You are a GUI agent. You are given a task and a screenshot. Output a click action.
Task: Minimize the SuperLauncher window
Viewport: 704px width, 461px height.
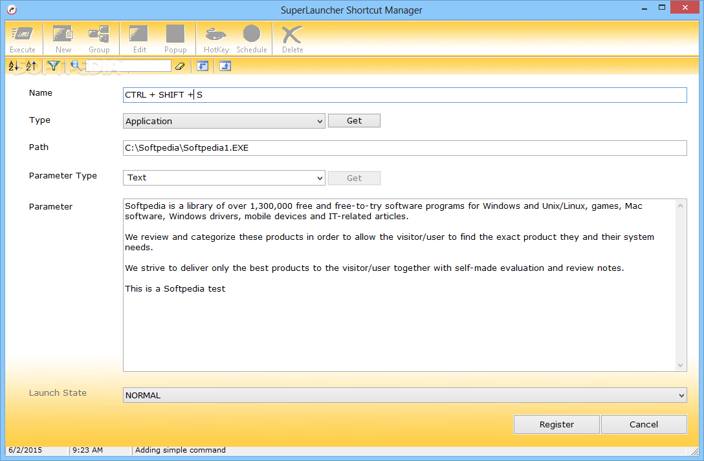click(644, 8)
